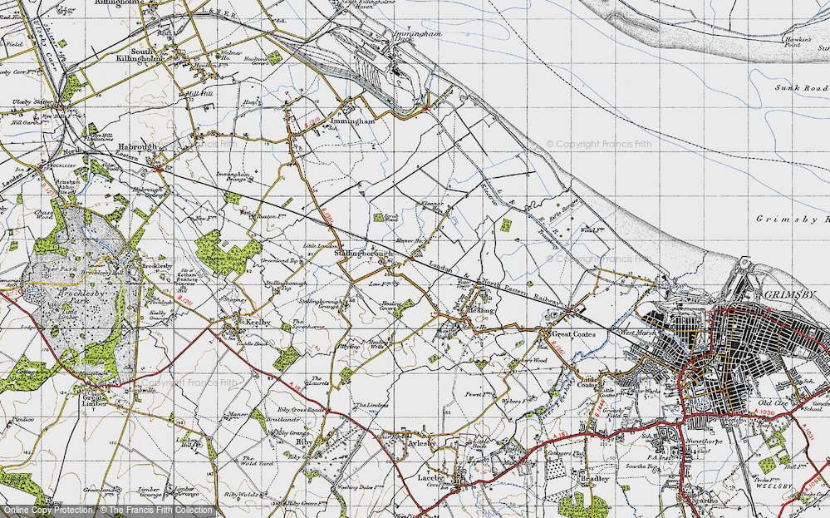Select the Walmer Ho. label
830x518 pixels.
coord(231,55)
